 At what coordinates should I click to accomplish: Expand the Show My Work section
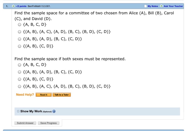pos(18,112)
